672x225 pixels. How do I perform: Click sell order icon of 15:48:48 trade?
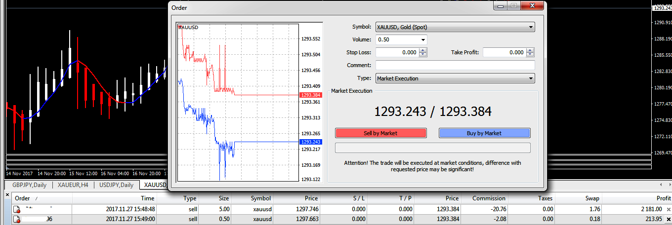click(18, 210)
